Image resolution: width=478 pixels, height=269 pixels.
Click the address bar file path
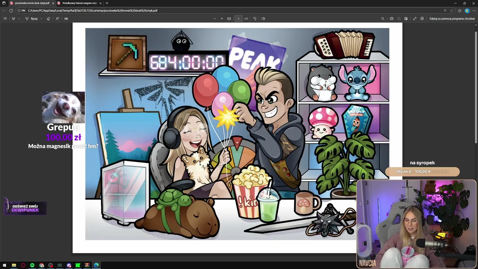pyautogui.click(x=93, y=10)
